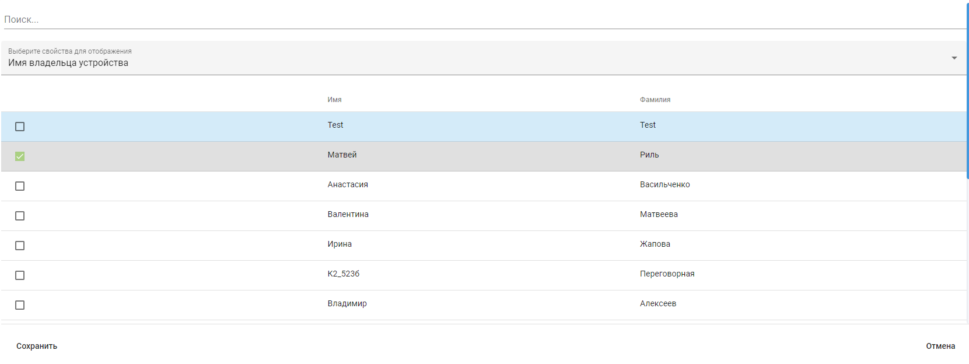Click the vertical scrollbar on the right edge
Viewport: 969px width, 364px height.
coord(967,87)
